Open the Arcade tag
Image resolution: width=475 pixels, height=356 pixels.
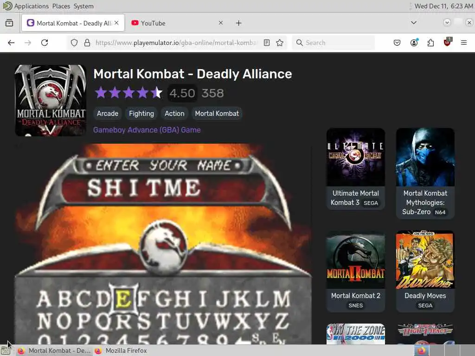[x=108, y=114]
